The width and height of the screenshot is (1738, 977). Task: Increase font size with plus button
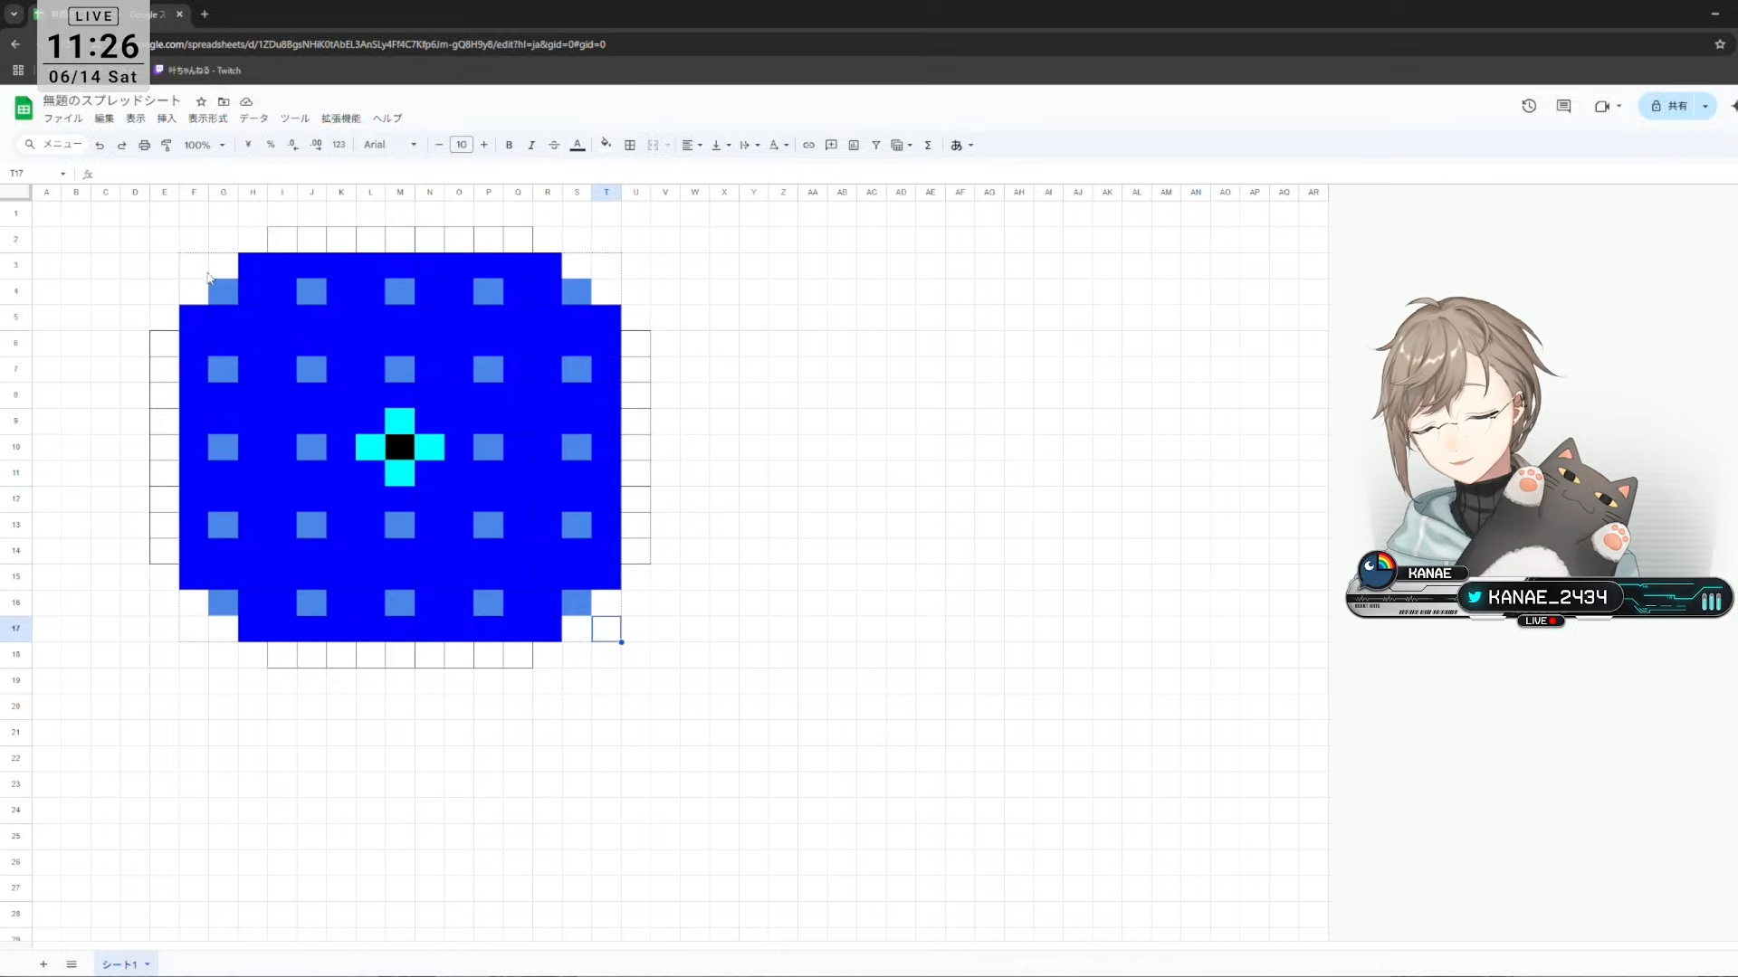[484, 145]
